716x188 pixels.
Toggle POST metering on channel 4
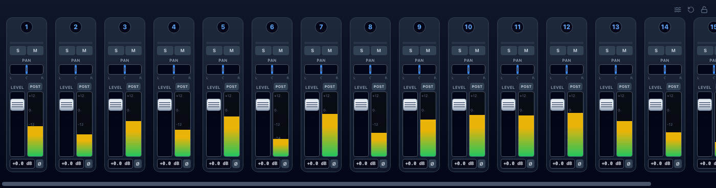click(183, 87)
